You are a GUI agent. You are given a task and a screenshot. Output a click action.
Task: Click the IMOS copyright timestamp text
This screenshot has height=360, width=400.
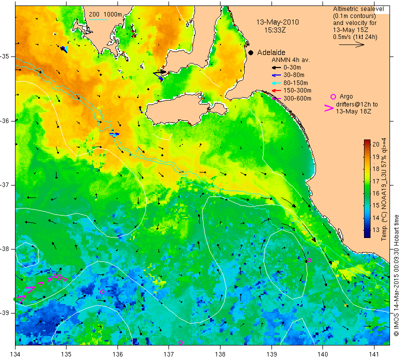pyautogui.click(x=396, y=275)
